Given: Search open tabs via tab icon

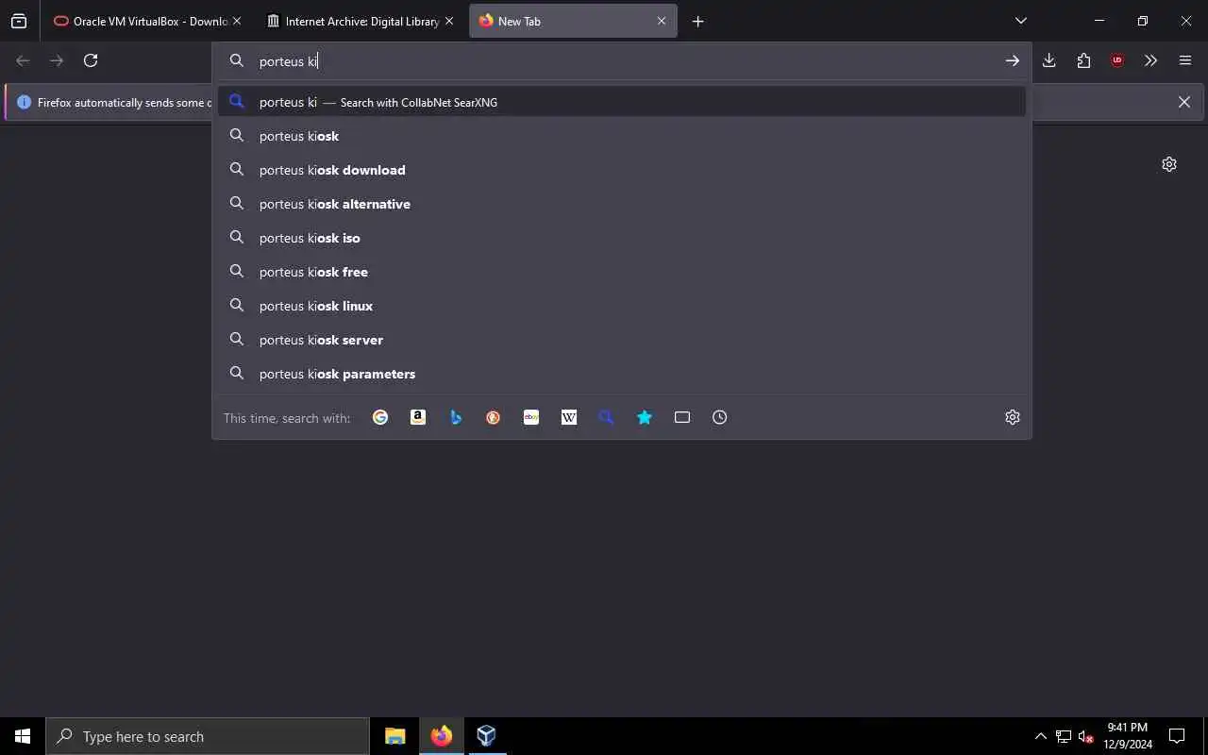Looking at the screenshot, I should (682, 417).
